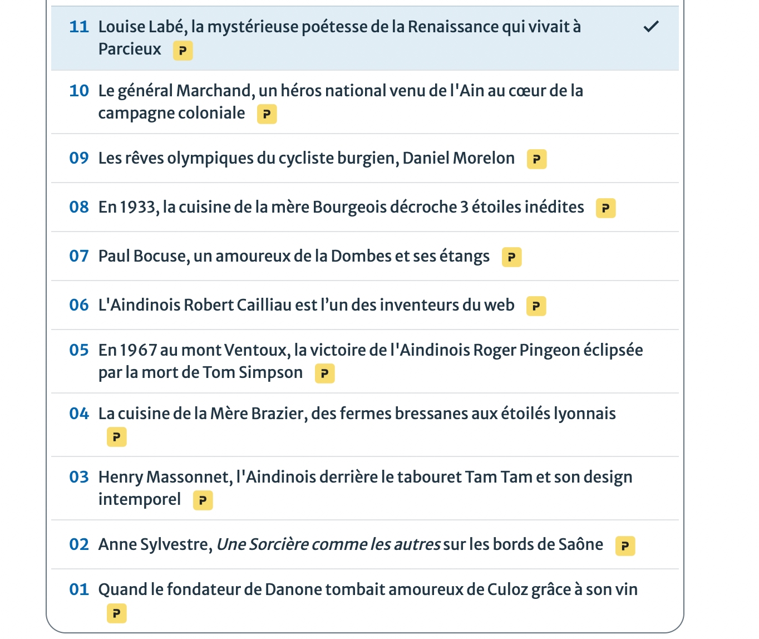Open episode 11 about Louise Labé

[x=339, y=27]
